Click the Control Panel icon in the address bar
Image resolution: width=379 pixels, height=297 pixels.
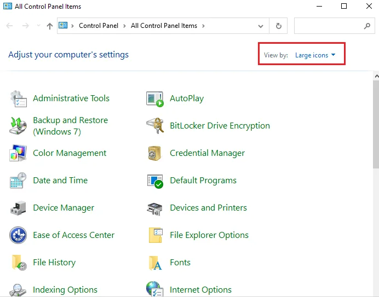click(x=63, y=25)
